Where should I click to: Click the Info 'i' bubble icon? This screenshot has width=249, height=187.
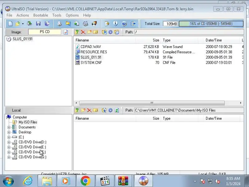pos(115,24)
